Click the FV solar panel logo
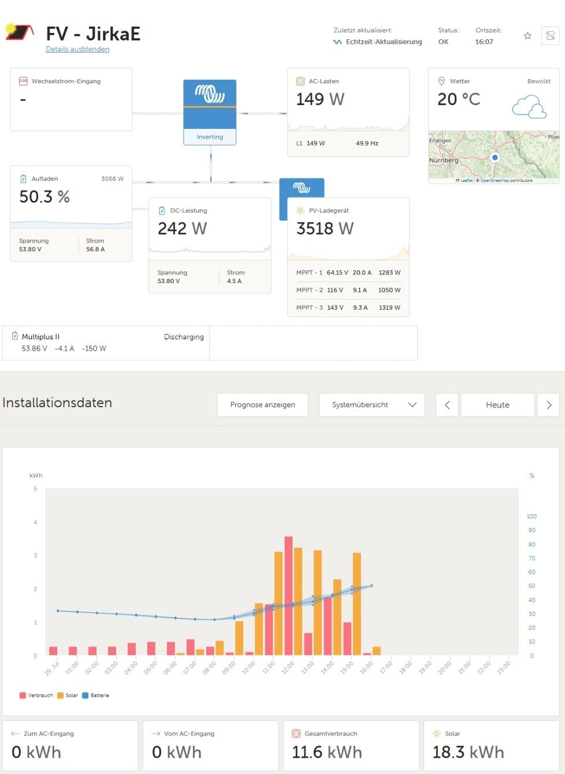565x774 pixels. pos(19,32)
